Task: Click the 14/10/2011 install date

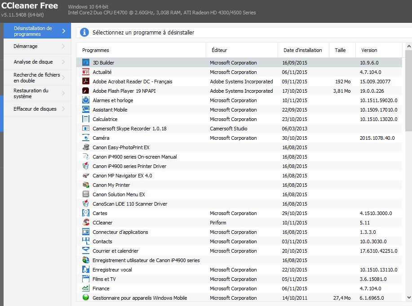Action: click(x=295, y=298)
